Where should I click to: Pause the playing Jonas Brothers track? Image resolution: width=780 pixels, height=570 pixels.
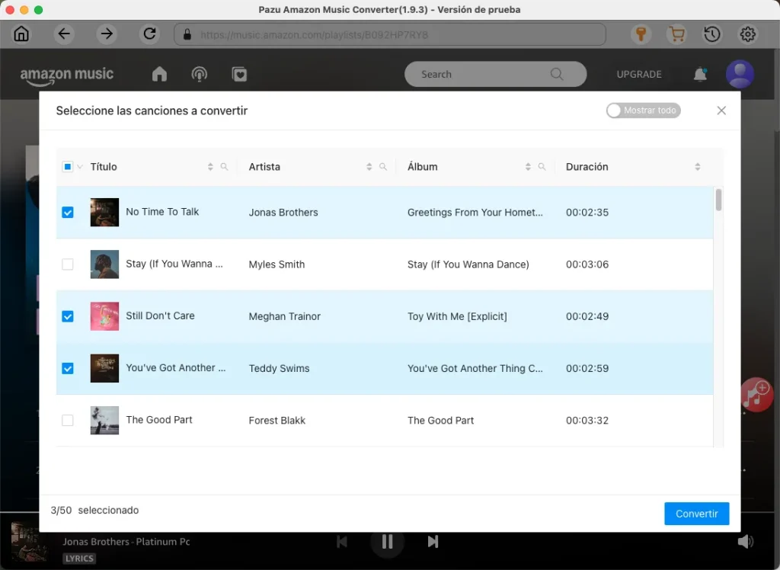click(x=387, y=542)
